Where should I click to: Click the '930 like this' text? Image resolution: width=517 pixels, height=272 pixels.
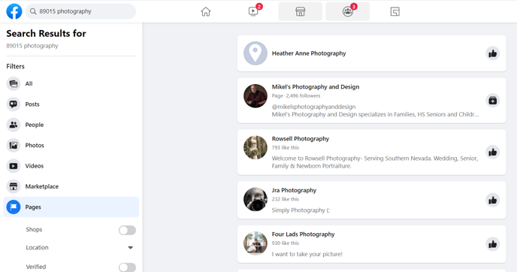[286, 243]
